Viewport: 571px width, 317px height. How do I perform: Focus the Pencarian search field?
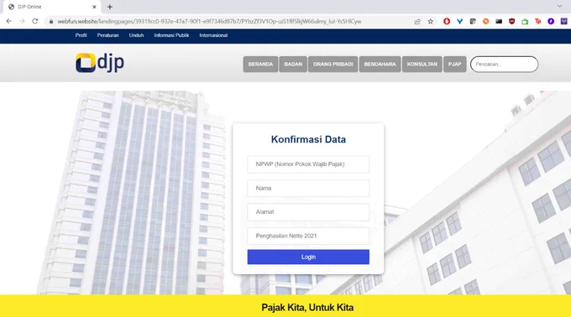point(504,64)
